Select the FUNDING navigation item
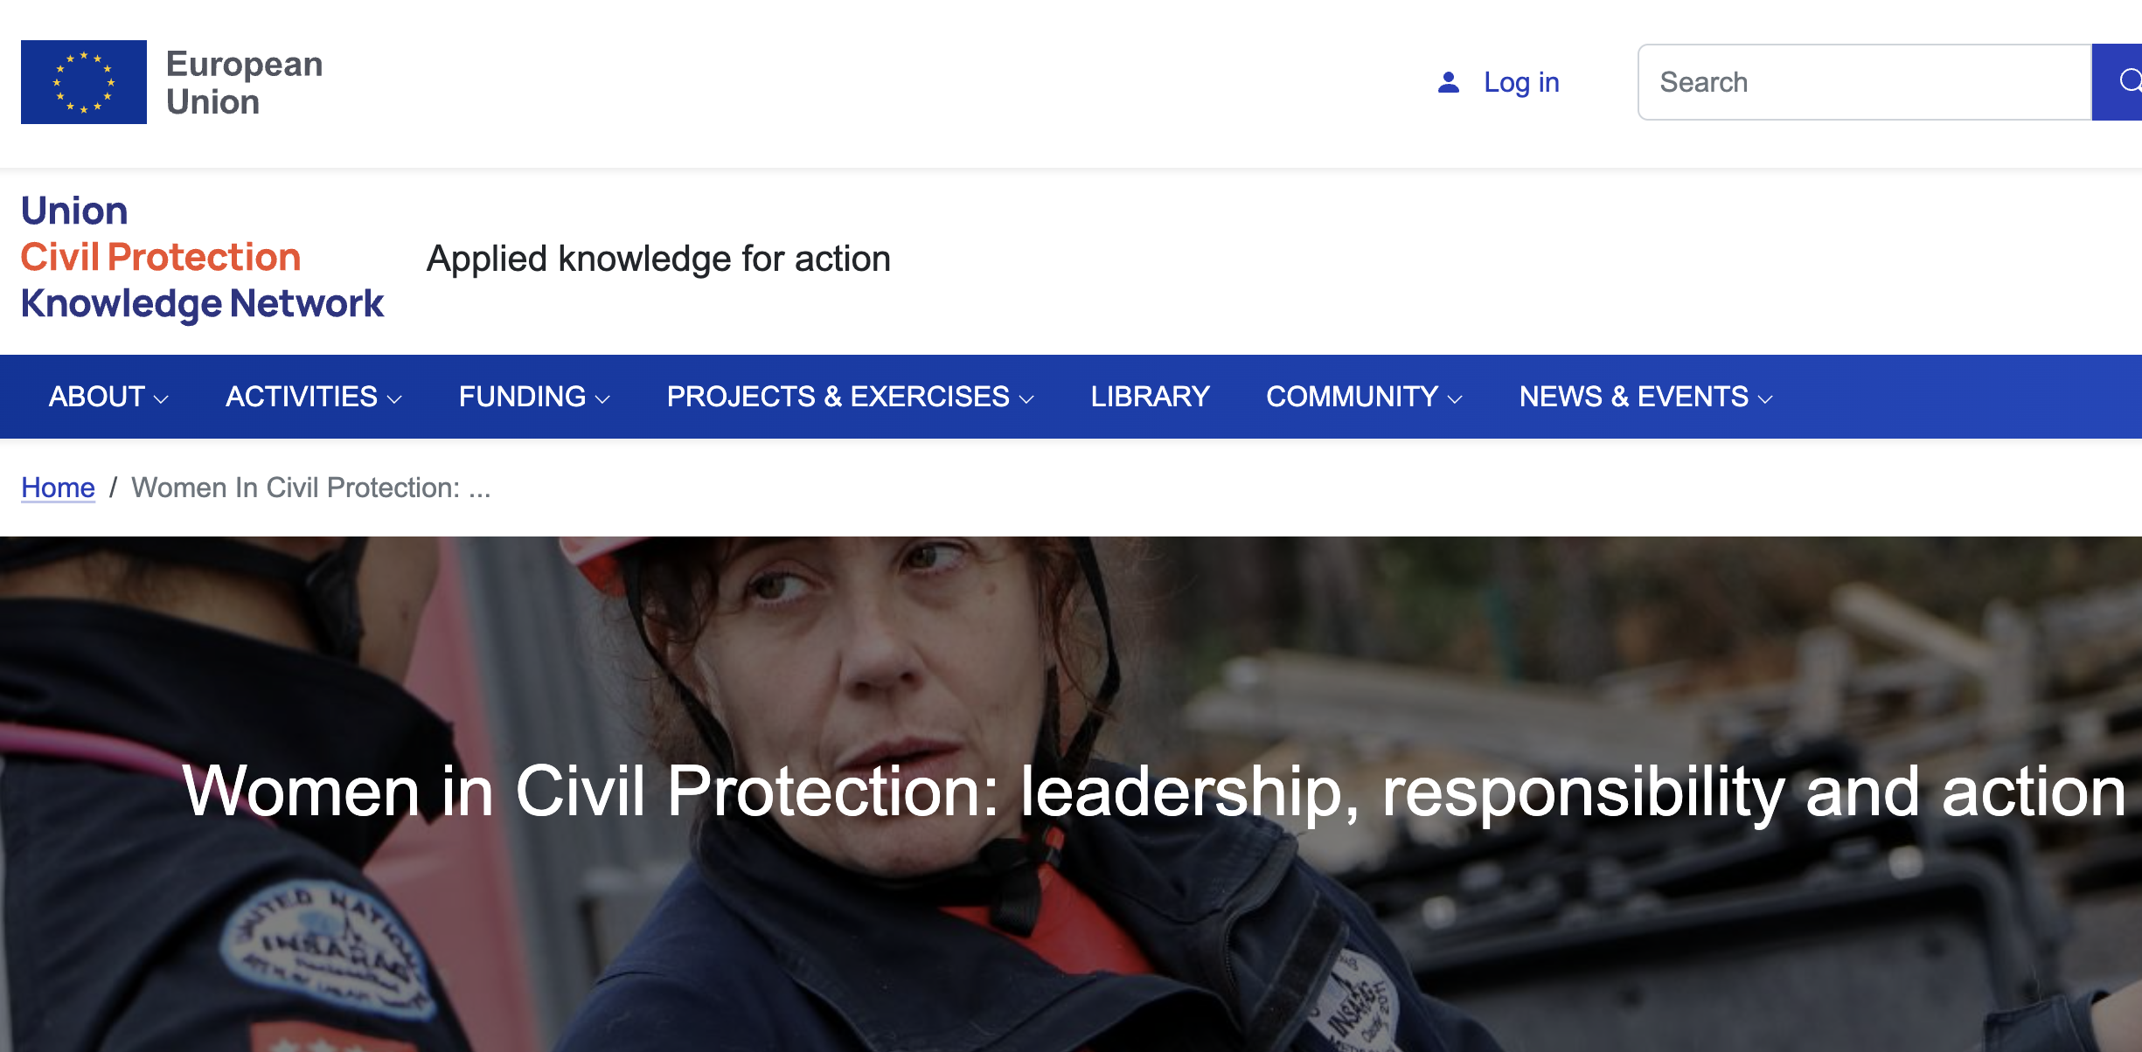Screen dimensions: 2142x1052 [x=534, y=397]
